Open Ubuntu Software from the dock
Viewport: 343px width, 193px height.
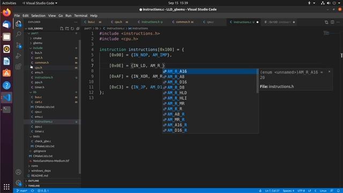tap(6, 73)
